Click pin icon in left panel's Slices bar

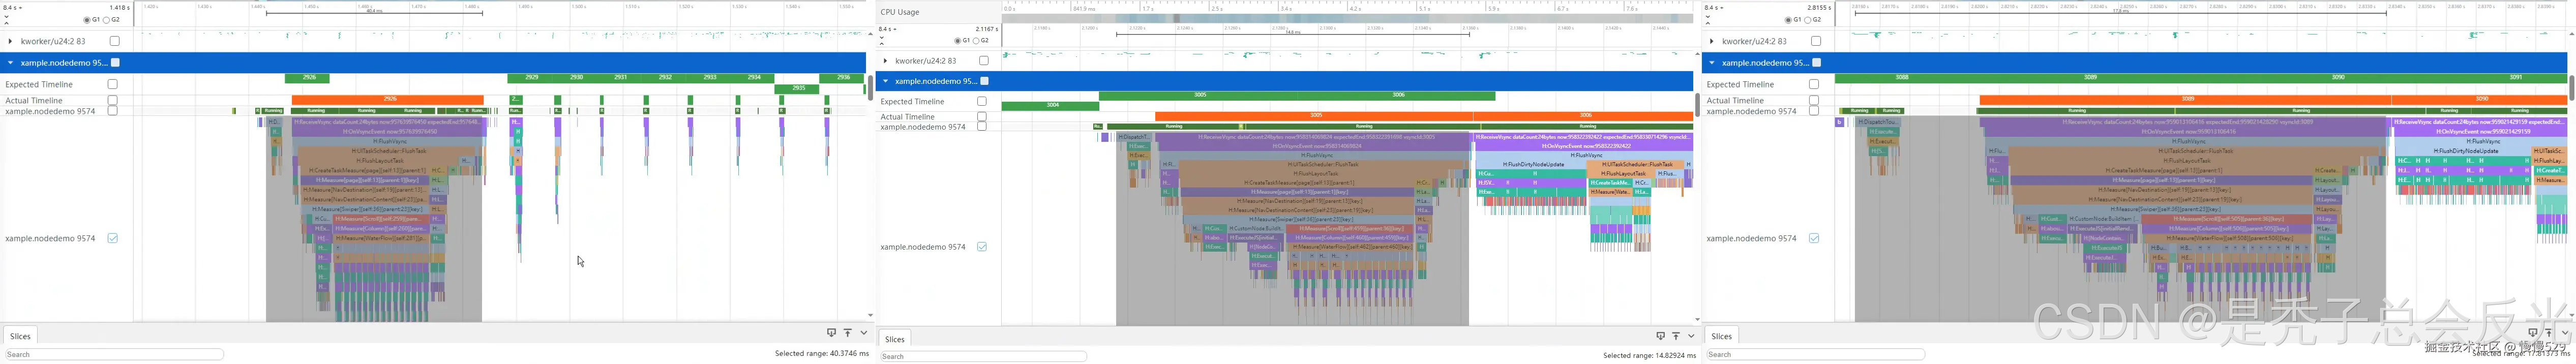tap(831, 333)
